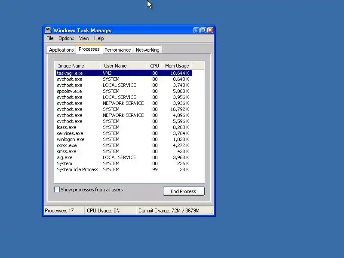344x258 pixels.
Task: Select svchost.exe using 4,896 K
Action: (124, 115)
